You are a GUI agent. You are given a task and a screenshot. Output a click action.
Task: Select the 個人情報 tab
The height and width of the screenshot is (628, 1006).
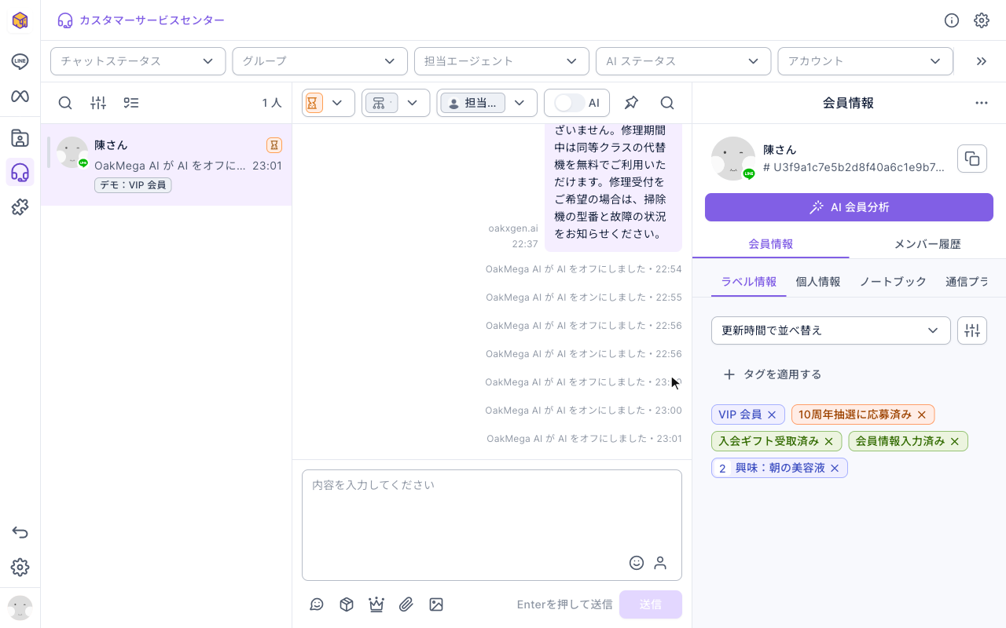818,282
